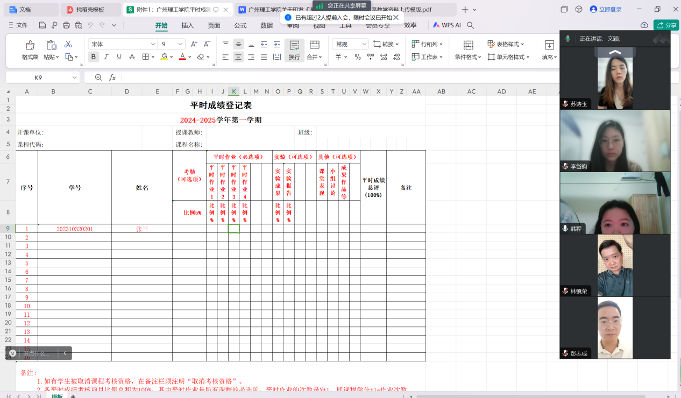Click the strikethrough formatting icon
The image size is (681, 398).
132,57
